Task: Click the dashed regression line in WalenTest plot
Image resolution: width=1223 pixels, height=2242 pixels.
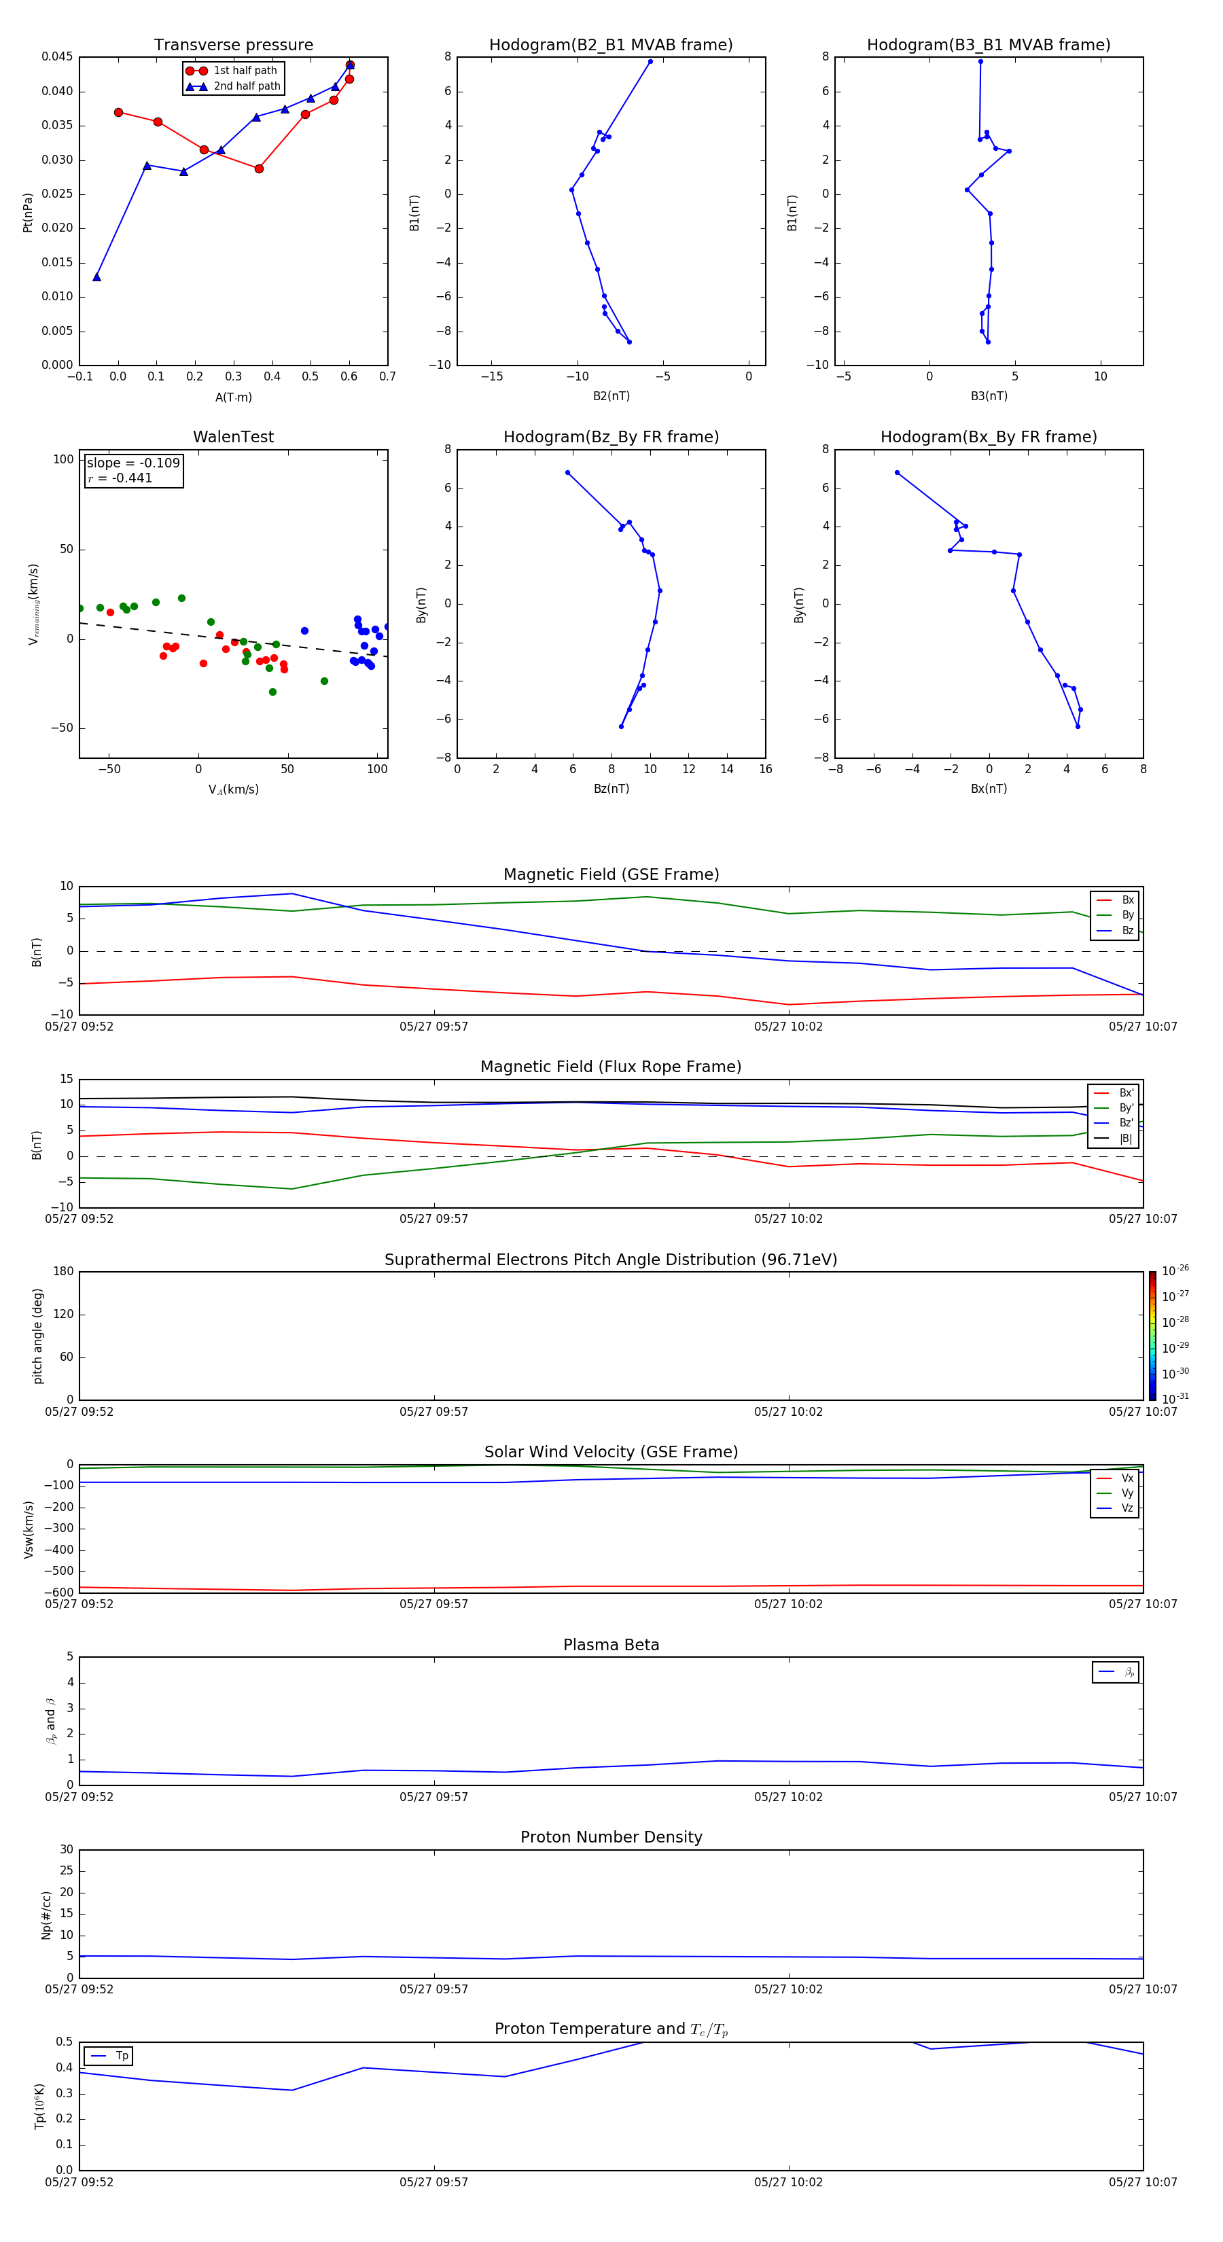Action: coord(233,640)
